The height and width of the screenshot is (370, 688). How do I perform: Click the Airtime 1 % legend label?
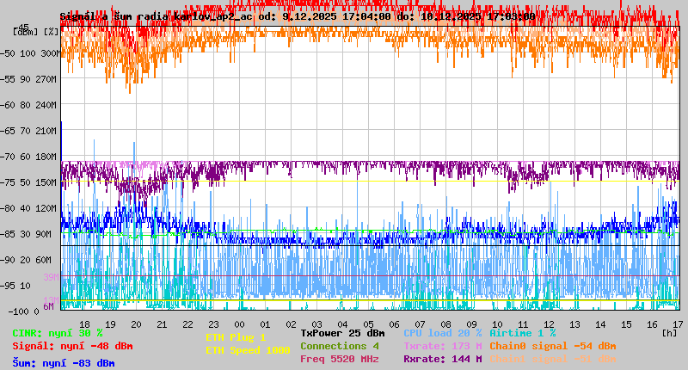click(x=522, y=333)
